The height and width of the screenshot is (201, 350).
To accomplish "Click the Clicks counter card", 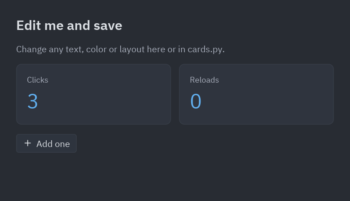I will click(93, 94).
